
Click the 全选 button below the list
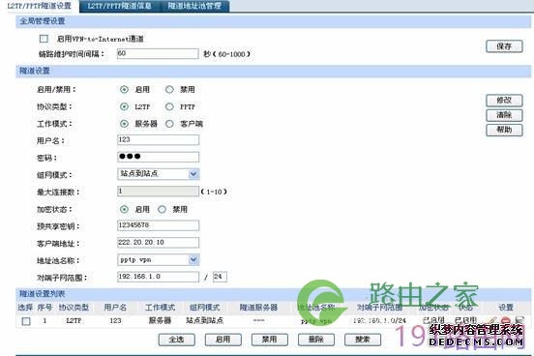pos(177,340)
